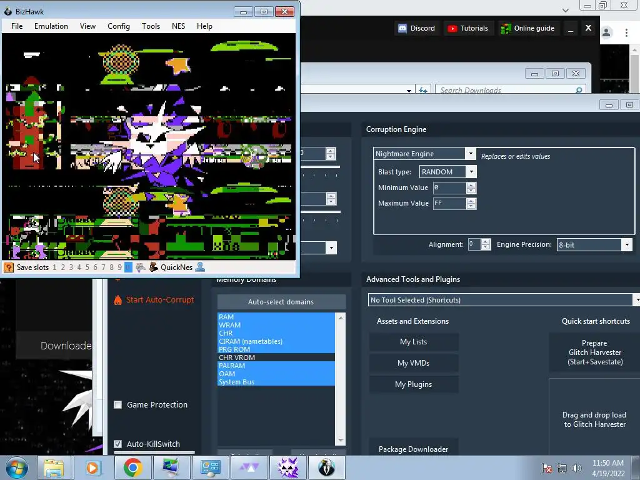Click the refresh arrows beside the address bar

click(x=423, y=90)
